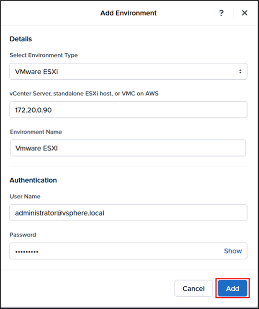Click the up-down arrows in environment type selector
The image size is (259, 309).
click(240, 71)
